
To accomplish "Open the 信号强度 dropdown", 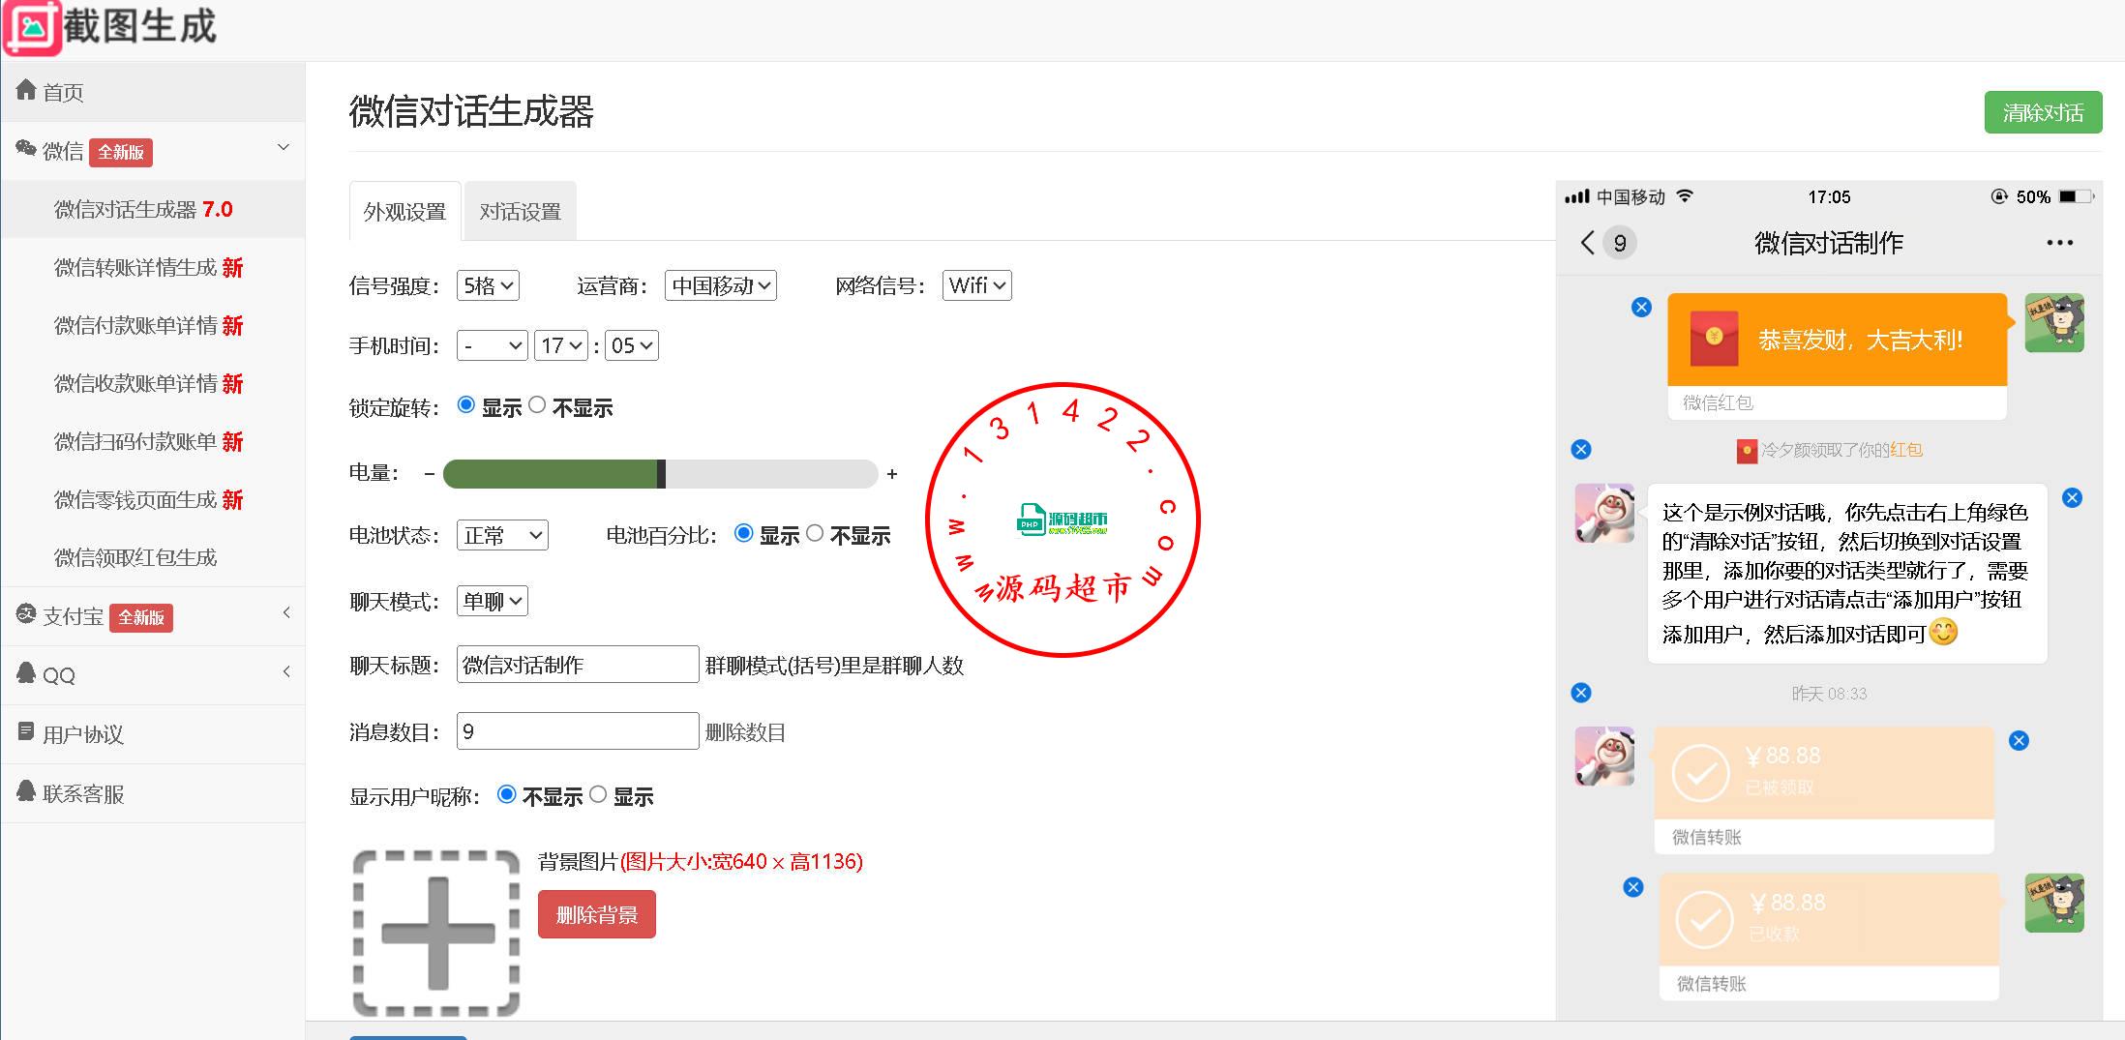I will [x=488, y=285].
